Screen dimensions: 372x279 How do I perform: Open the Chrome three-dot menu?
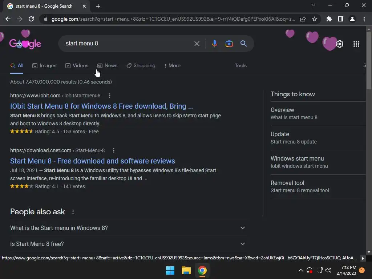coord(364,19)
